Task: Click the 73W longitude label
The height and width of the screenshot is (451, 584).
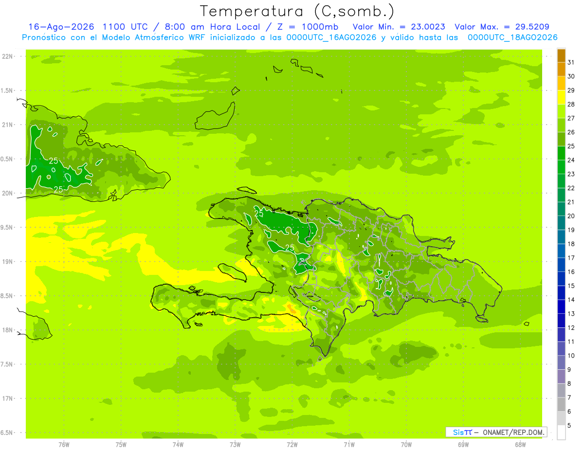Action: [x=235, y=445]
